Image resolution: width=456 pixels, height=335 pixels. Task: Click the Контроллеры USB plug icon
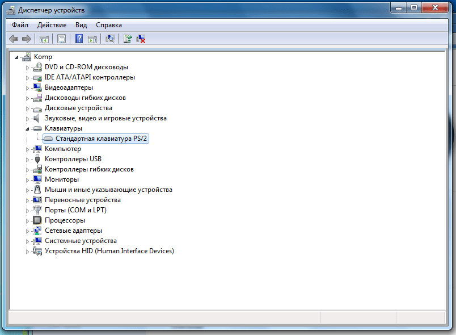[37, 159]
